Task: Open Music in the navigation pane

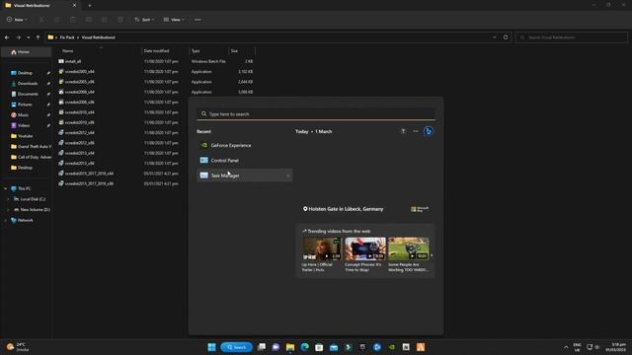Action: click(x=23, y=114)
